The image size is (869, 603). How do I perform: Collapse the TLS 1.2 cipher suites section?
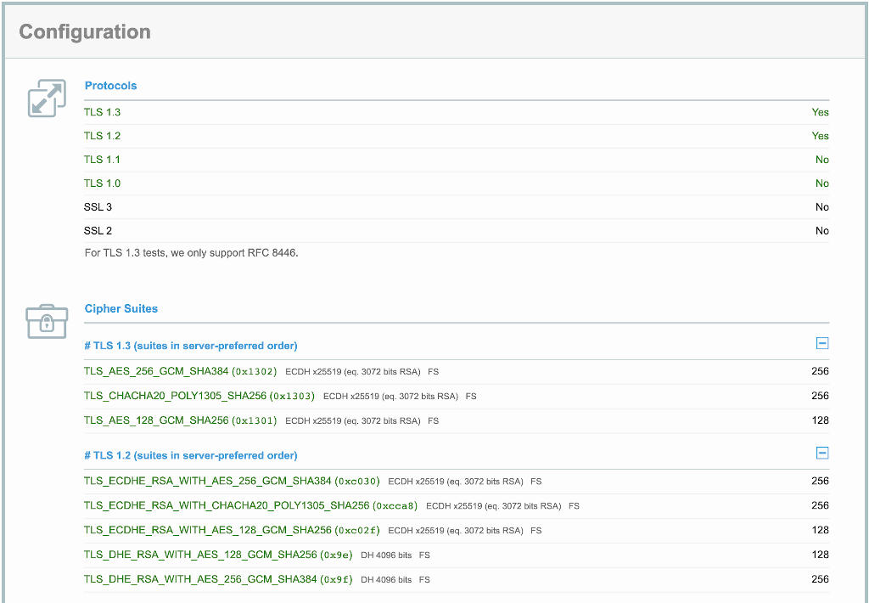[822, 454]
